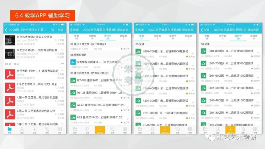This screenshot has height=149, width=265.
Task: Open quiz icon for 46-126 重师2017 activity
Action: point(73,93)
